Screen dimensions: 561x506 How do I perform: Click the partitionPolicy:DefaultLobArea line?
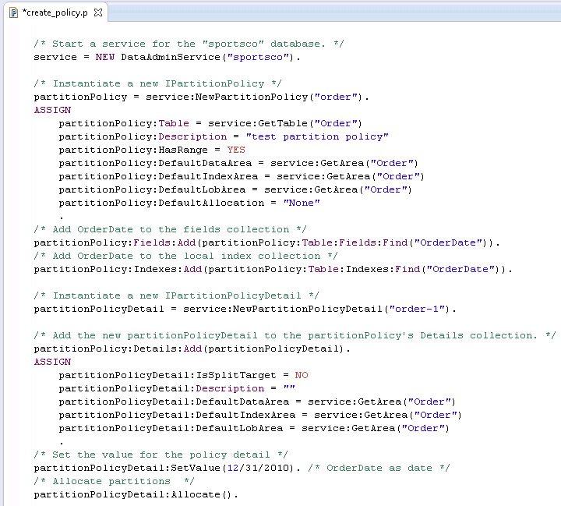(235, 189)
